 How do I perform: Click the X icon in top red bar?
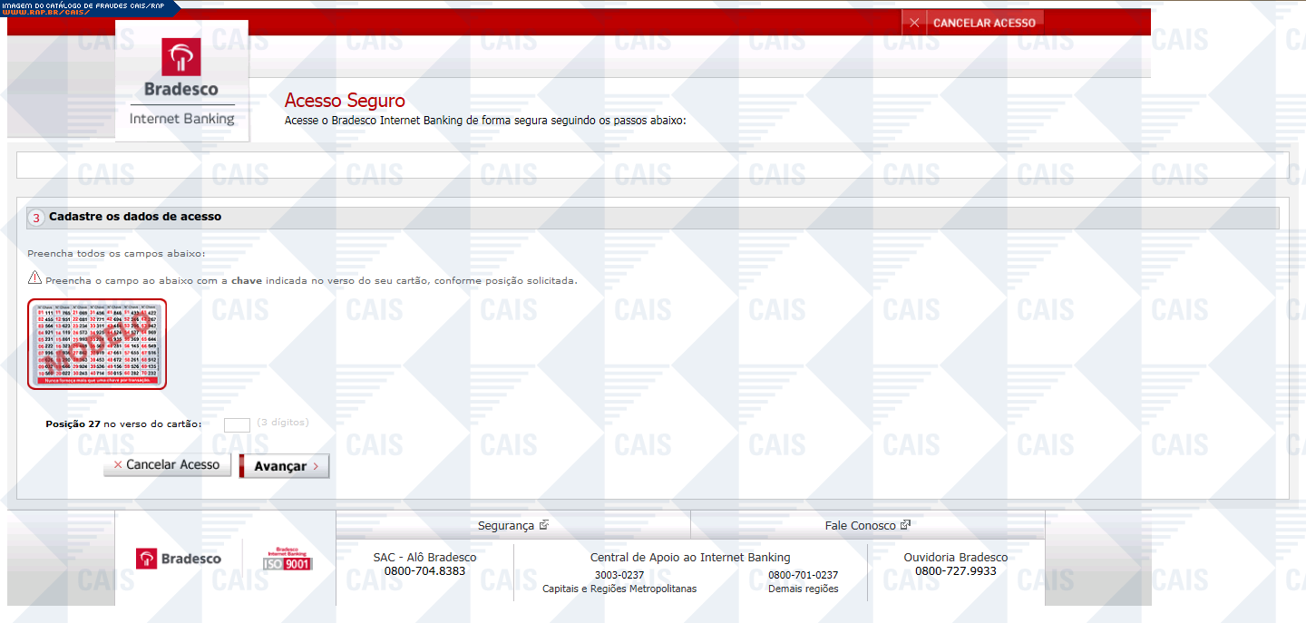(x=914, y=23)
